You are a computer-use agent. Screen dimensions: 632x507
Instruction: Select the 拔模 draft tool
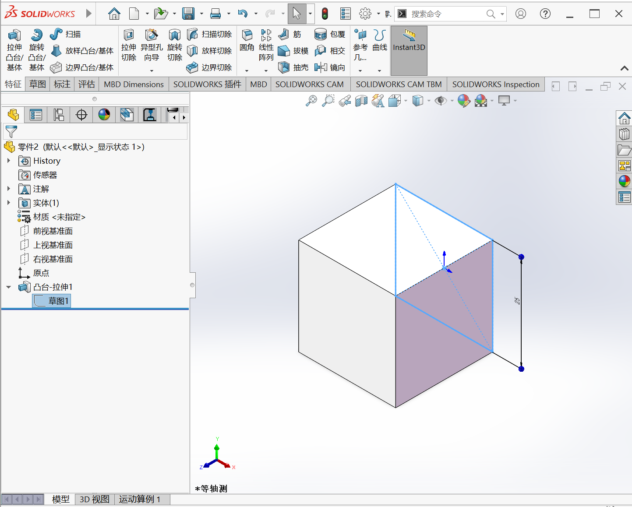pos(293,51)
